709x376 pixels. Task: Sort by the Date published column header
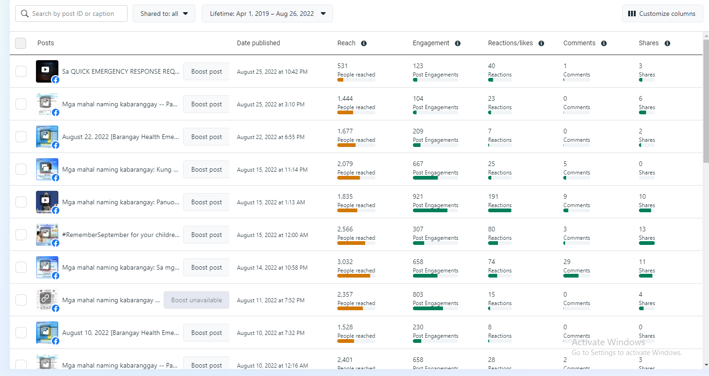pos(258,43)
